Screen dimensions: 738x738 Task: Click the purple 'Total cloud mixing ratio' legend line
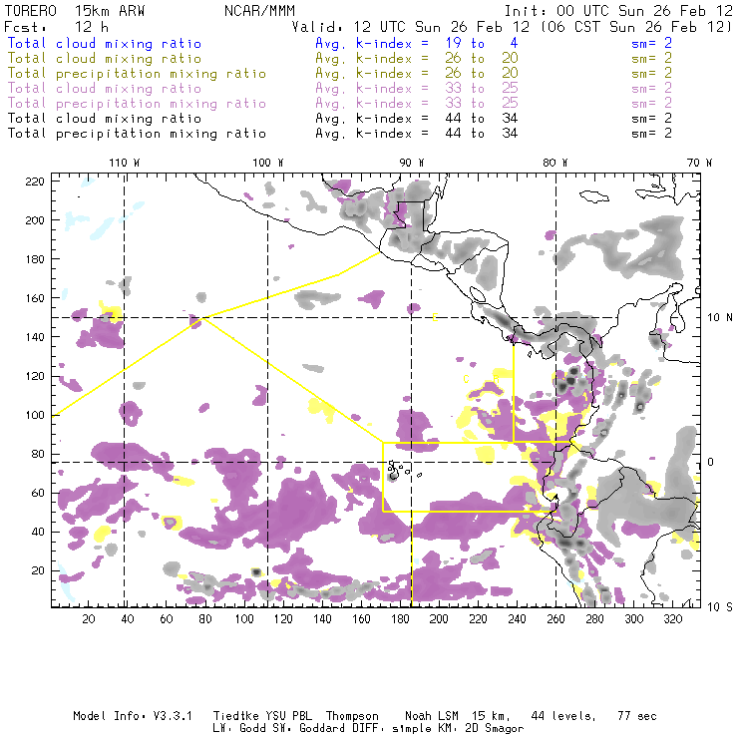(105, 89)
